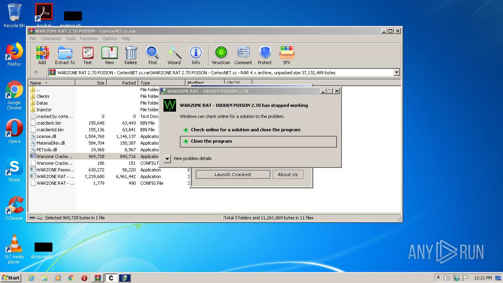Run the Test archive tool
This screenshot has height=283, width=503.
(88, 55)
